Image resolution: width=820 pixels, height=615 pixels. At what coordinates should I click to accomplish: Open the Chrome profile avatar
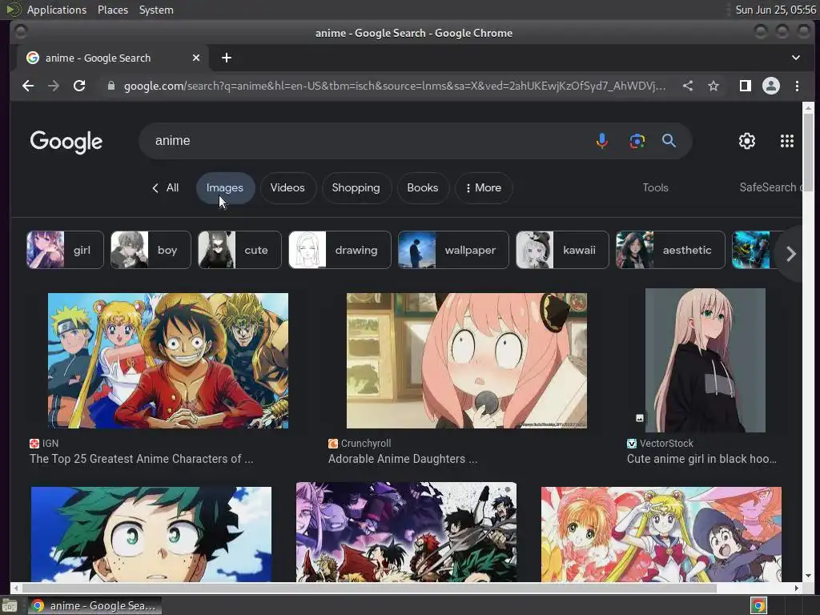(771, 86)
